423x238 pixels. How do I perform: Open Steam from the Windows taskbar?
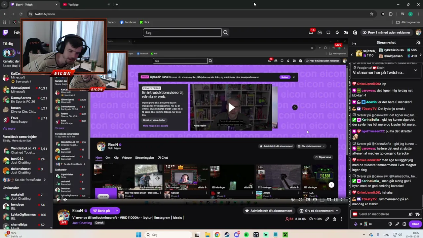227,235
